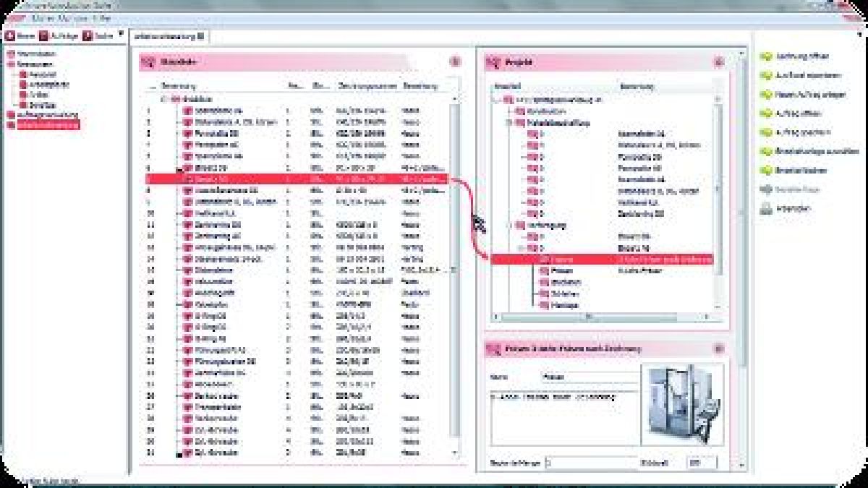This screenshot has height=488, width=868.
Task: Click the Name input field in the details panel
Action: tap(586, 377)
